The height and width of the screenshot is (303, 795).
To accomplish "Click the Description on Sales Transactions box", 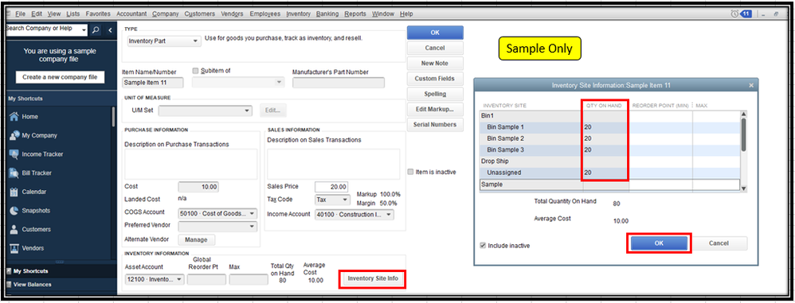I will pyautogui.click(x=334, y=165).
